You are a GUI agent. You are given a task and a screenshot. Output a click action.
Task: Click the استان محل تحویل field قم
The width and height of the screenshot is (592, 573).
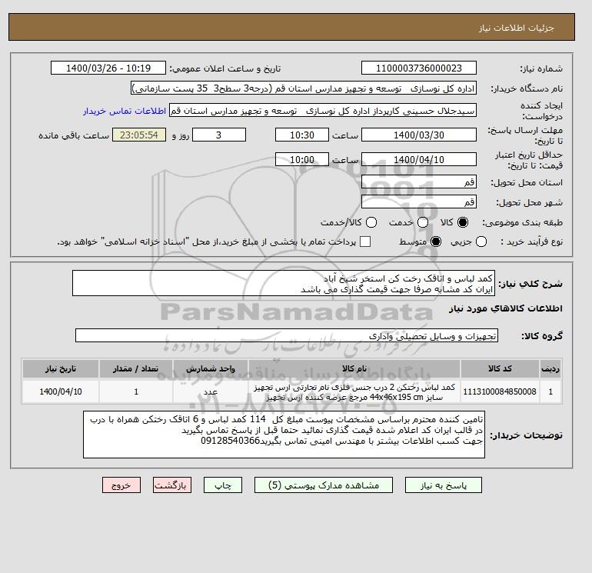419,182
